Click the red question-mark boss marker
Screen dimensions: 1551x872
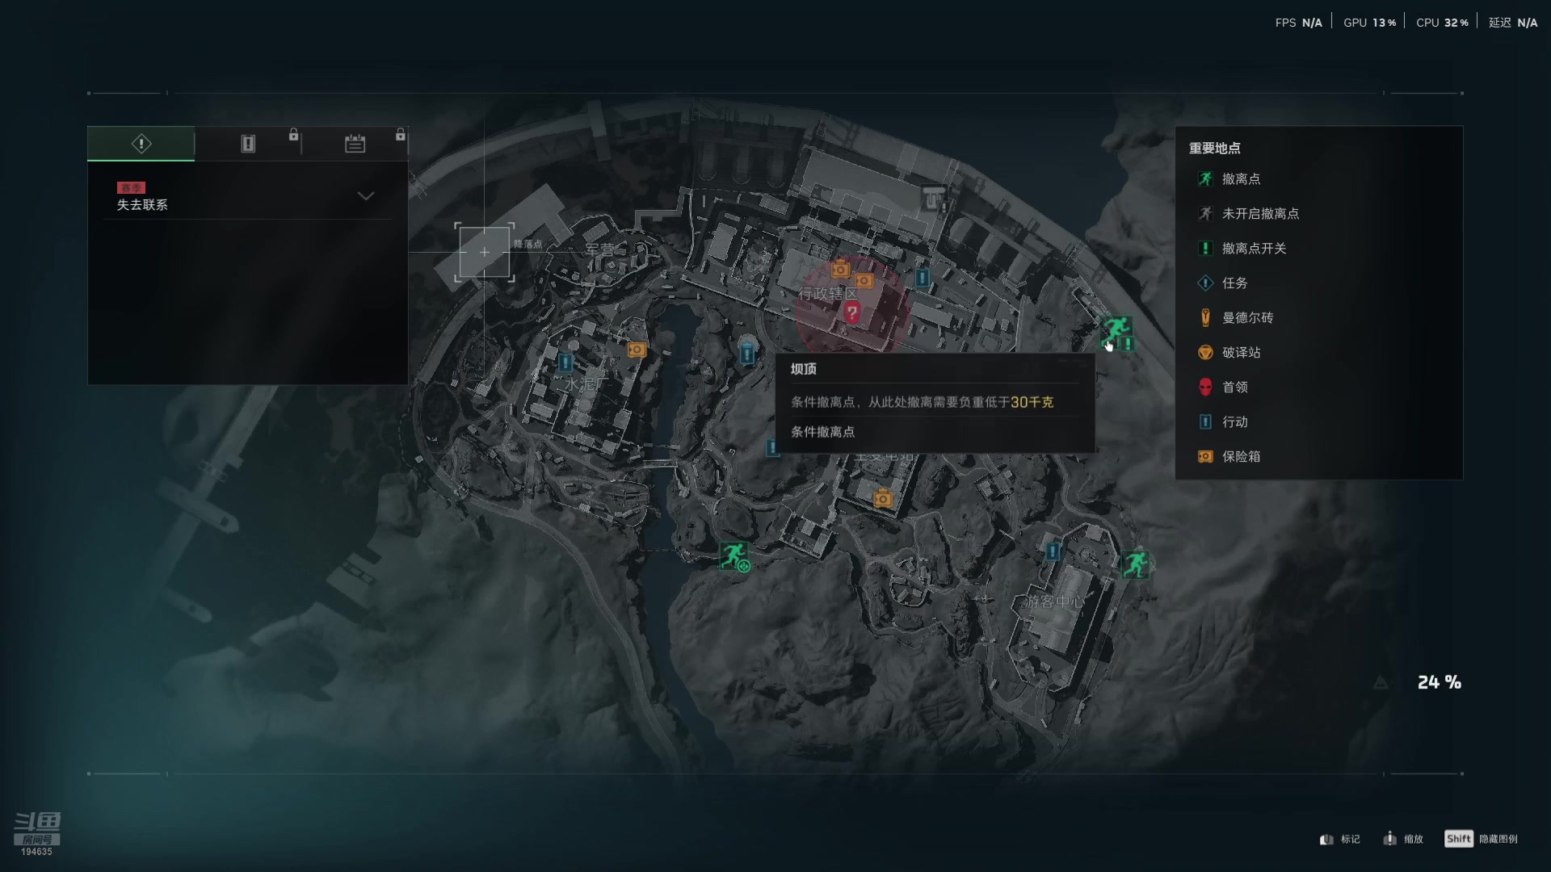pyautogui.click(x=851, y=312)
